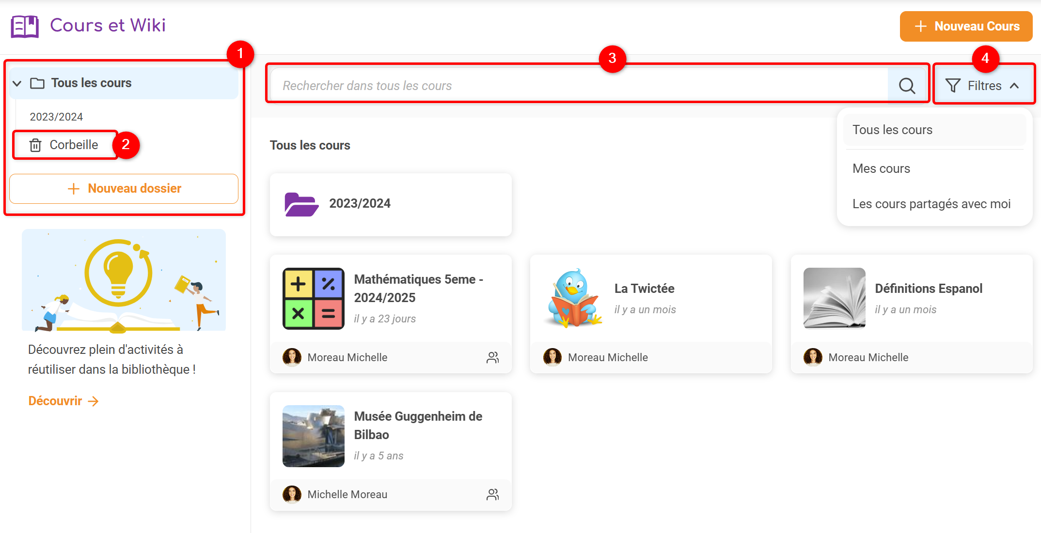Choose Les cours partagés avec moi option
The image size is (1041, 533).
click(x=931, y=204)
